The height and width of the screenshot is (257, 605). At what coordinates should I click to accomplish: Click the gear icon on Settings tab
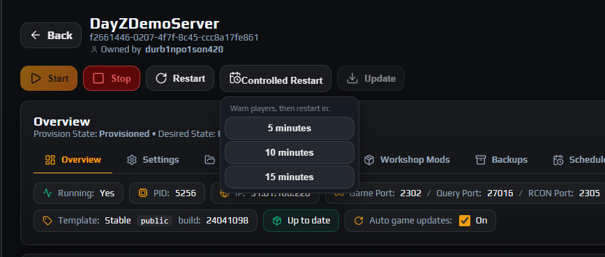[132, 160]
